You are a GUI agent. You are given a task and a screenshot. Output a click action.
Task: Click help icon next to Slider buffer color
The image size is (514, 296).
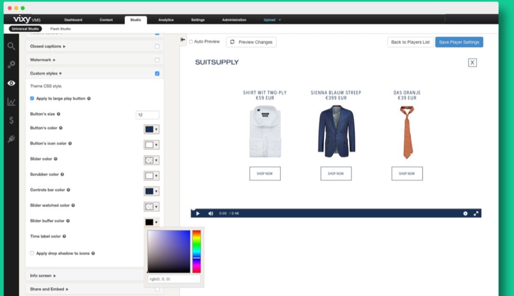[x=68, y=220]
